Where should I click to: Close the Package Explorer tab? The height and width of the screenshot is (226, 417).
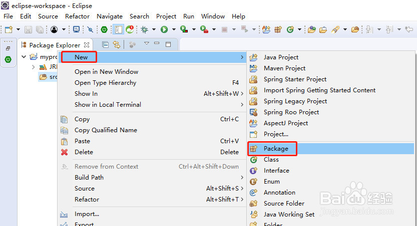[x=87, y=45]
